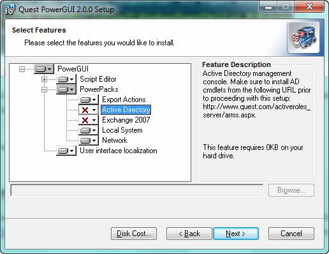Screen dimensions: 329x254
Task: Open the Exchange 2007 feature state dropdown
Action: pyautogui.click(x=89, y=120)
